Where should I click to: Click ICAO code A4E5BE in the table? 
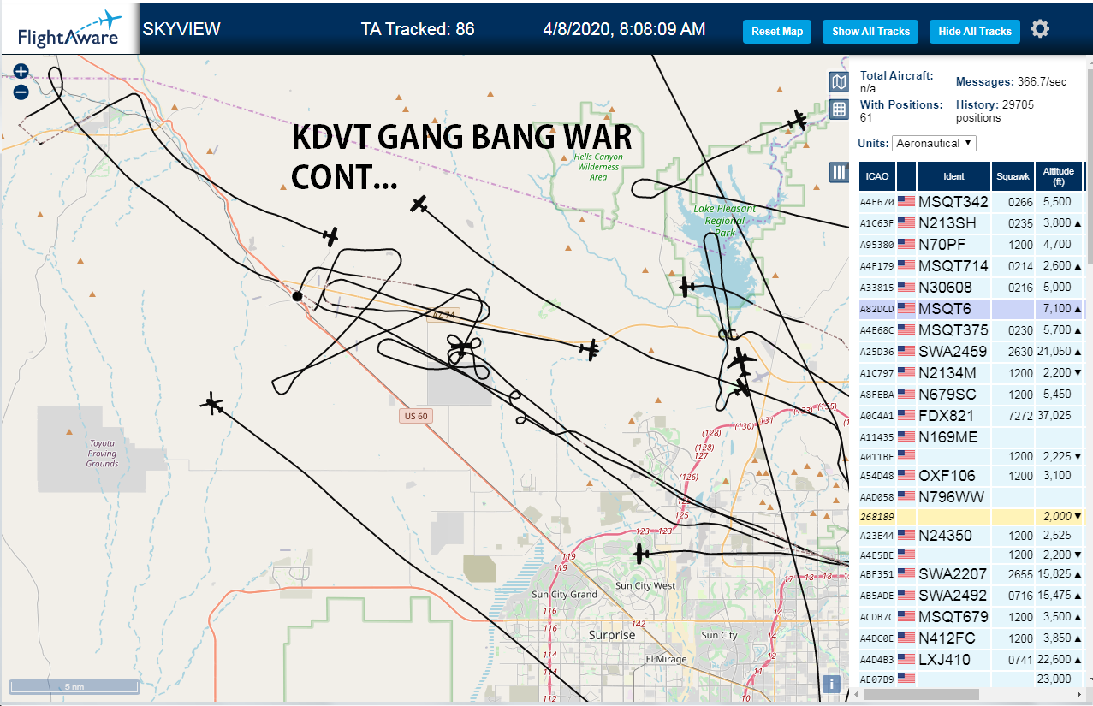[x=876, y=555]
